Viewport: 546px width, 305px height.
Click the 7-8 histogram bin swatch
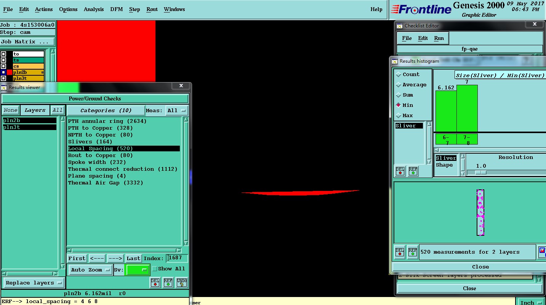[x=467, y=139]
